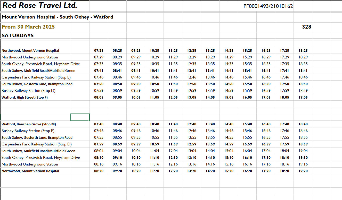
Task: Select 12:10 in the Prestwick Road row
Action: click(173, 158)
